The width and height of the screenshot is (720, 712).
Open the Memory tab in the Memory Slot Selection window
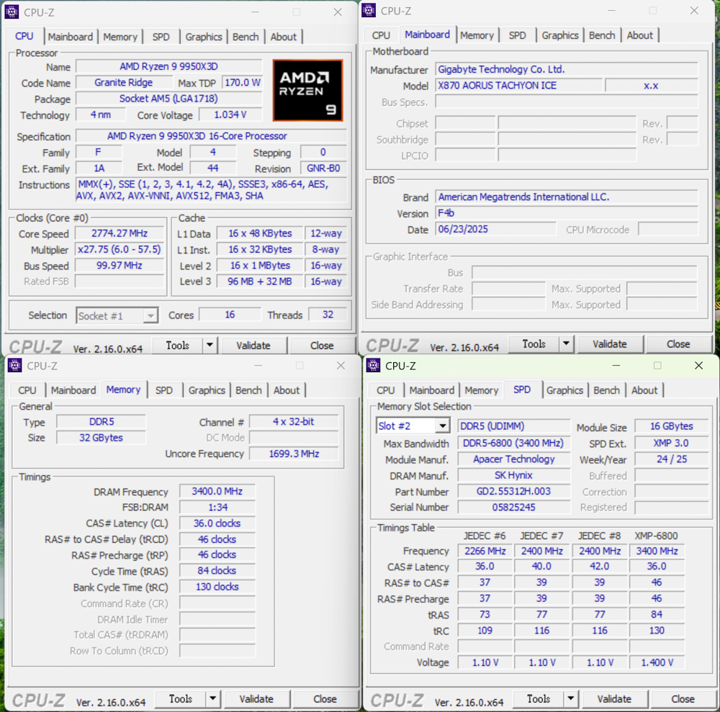pyautogui.click(x=482, y=390)
